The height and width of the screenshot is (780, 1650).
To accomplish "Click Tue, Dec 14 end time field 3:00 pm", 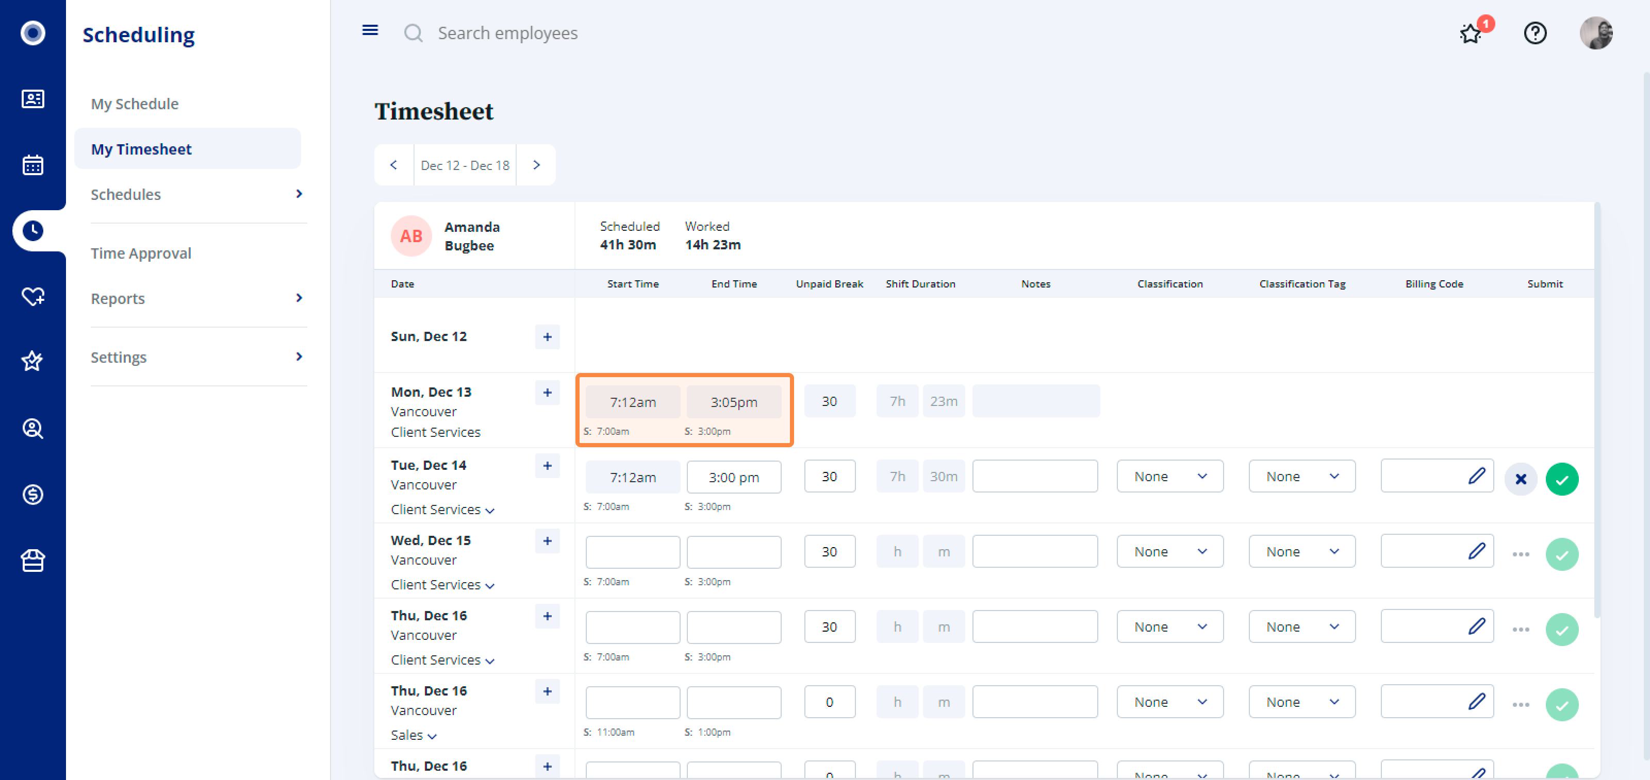I will 733,477.
